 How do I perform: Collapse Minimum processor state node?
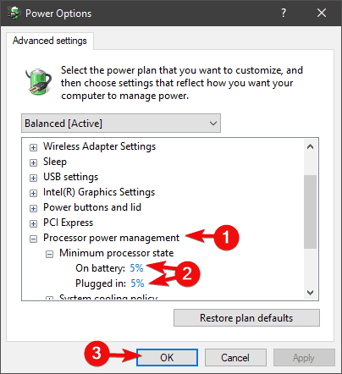[49, 255]
